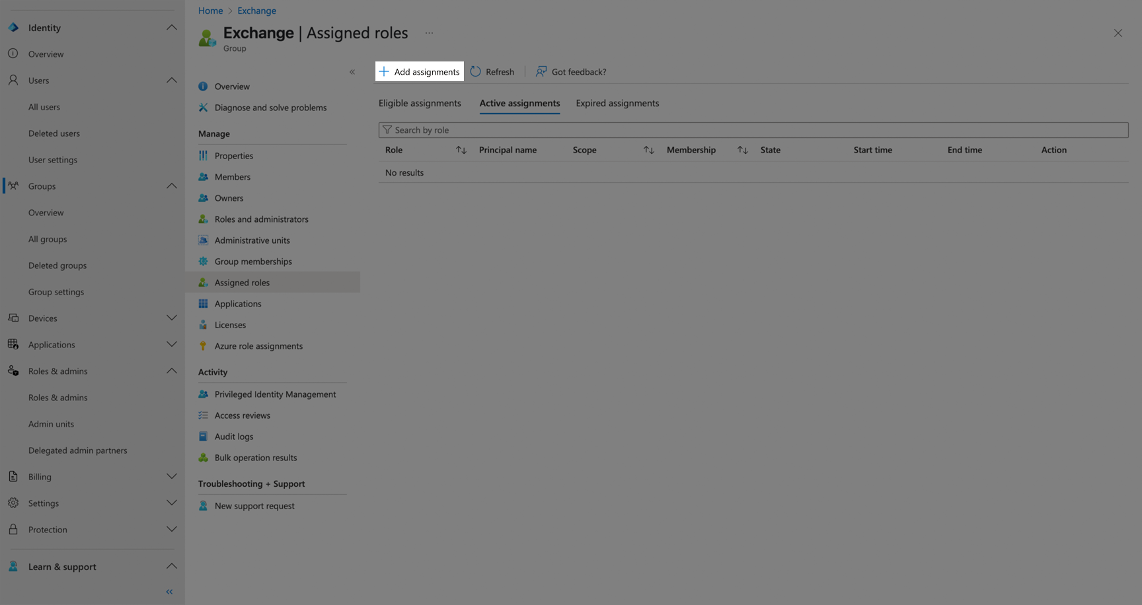Collapse the Groups section chevron
This screenshot has width=1142, height=605.
pyautogui.click(x=172, y=186)
